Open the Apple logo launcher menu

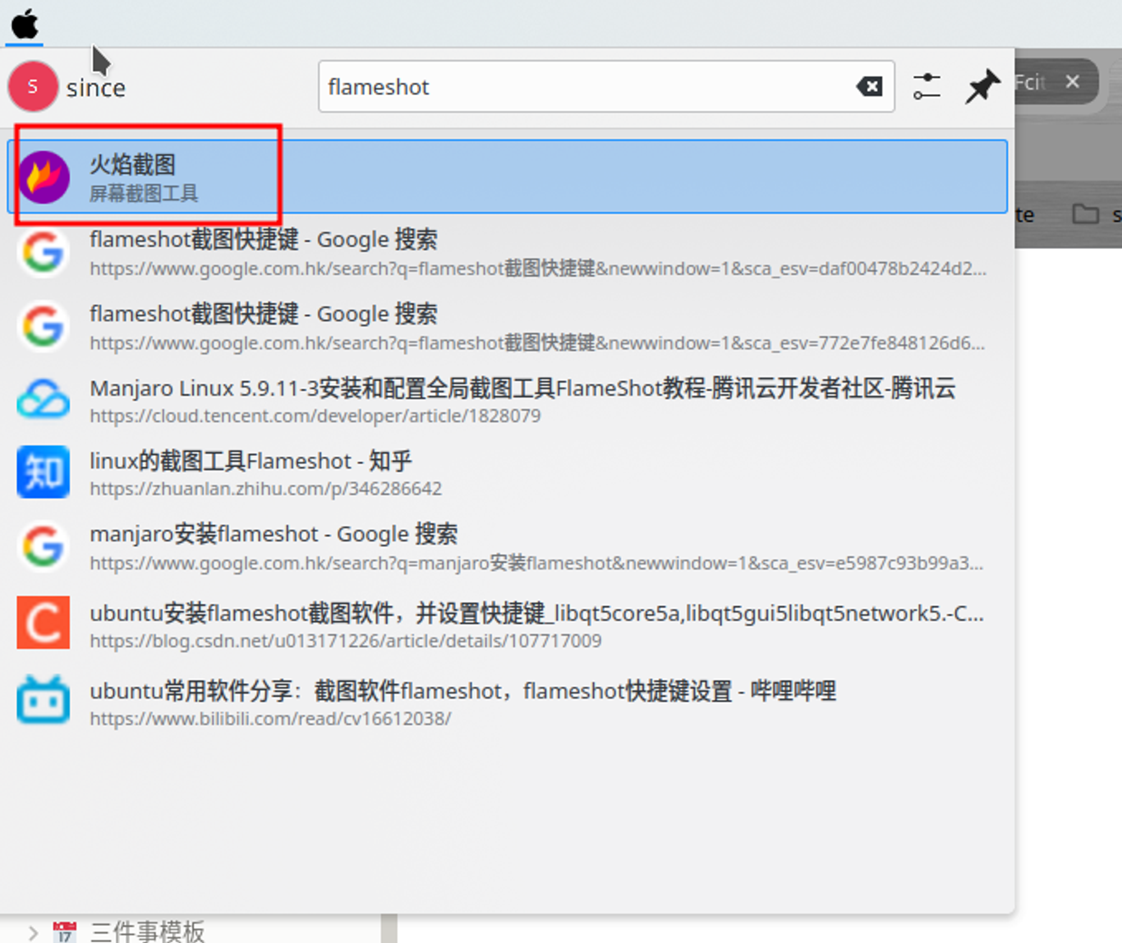pos(25,24)
